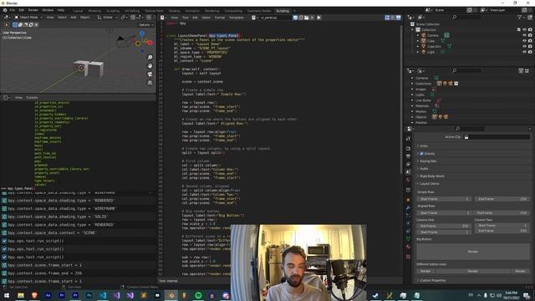
Task: Click the viewport navigation gizmo Z axis
Action: coord(142,33)
